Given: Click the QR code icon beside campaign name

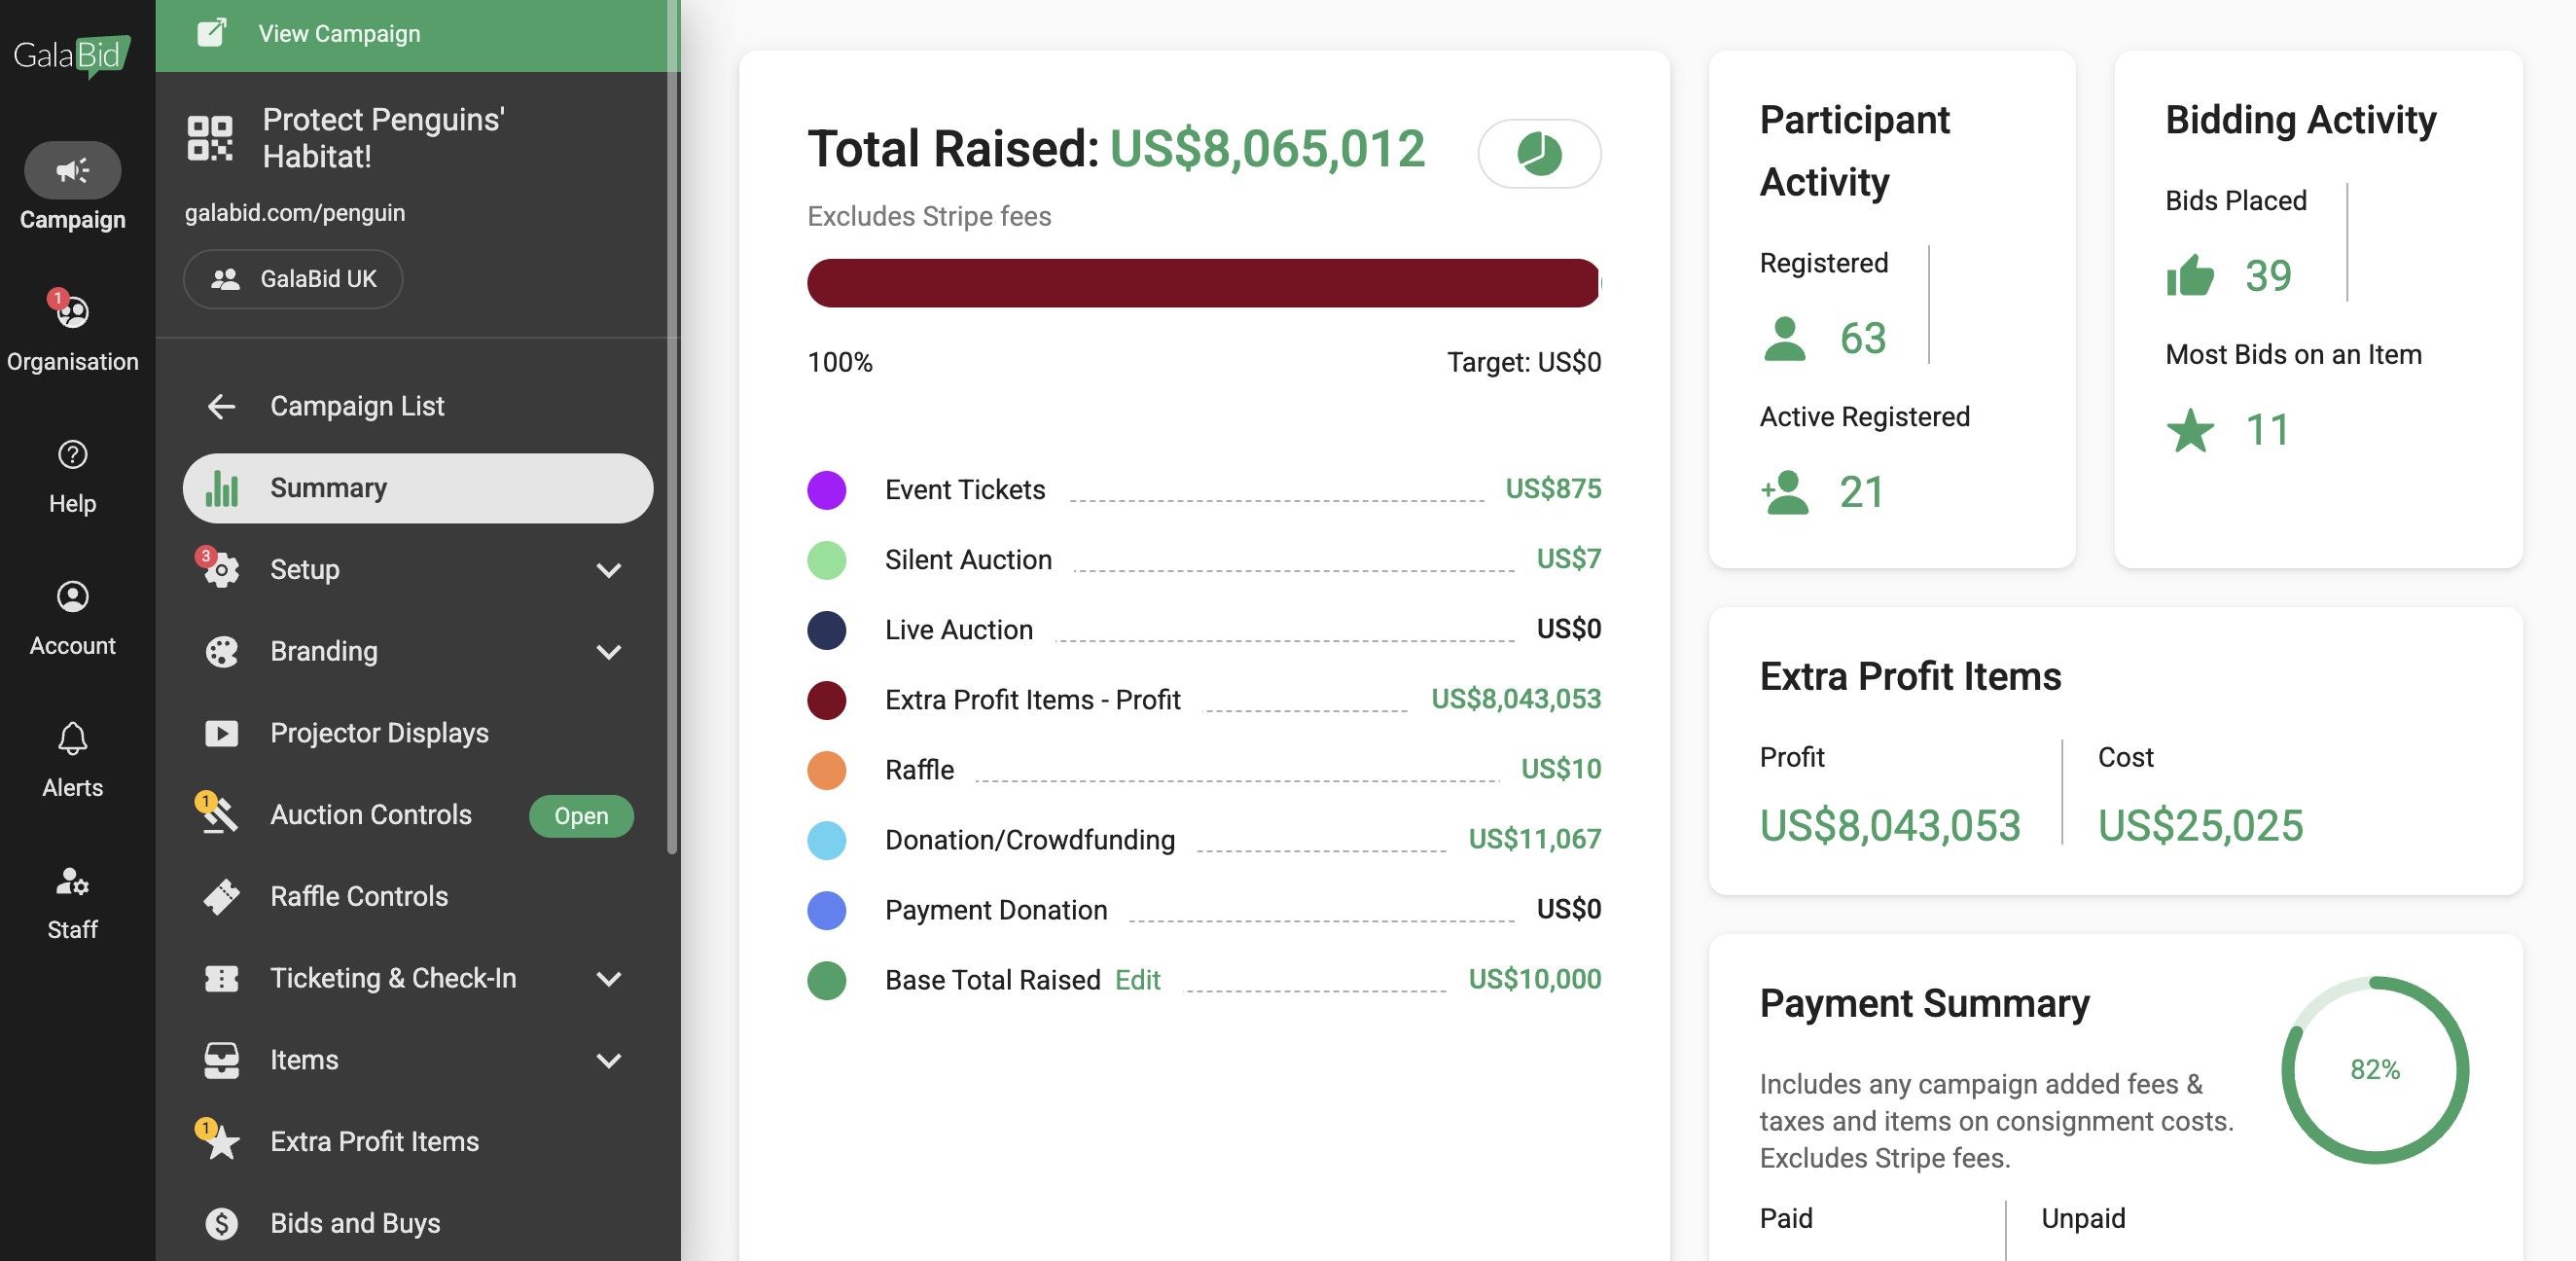Looking at the screenshot, I should [x=210, y=138].
